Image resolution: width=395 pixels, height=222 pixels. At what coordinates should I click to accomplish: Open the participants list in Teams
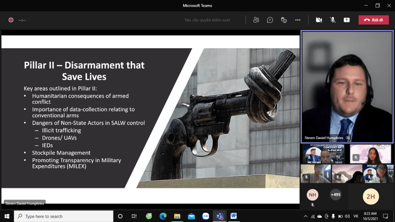click(x=256, y=20)
